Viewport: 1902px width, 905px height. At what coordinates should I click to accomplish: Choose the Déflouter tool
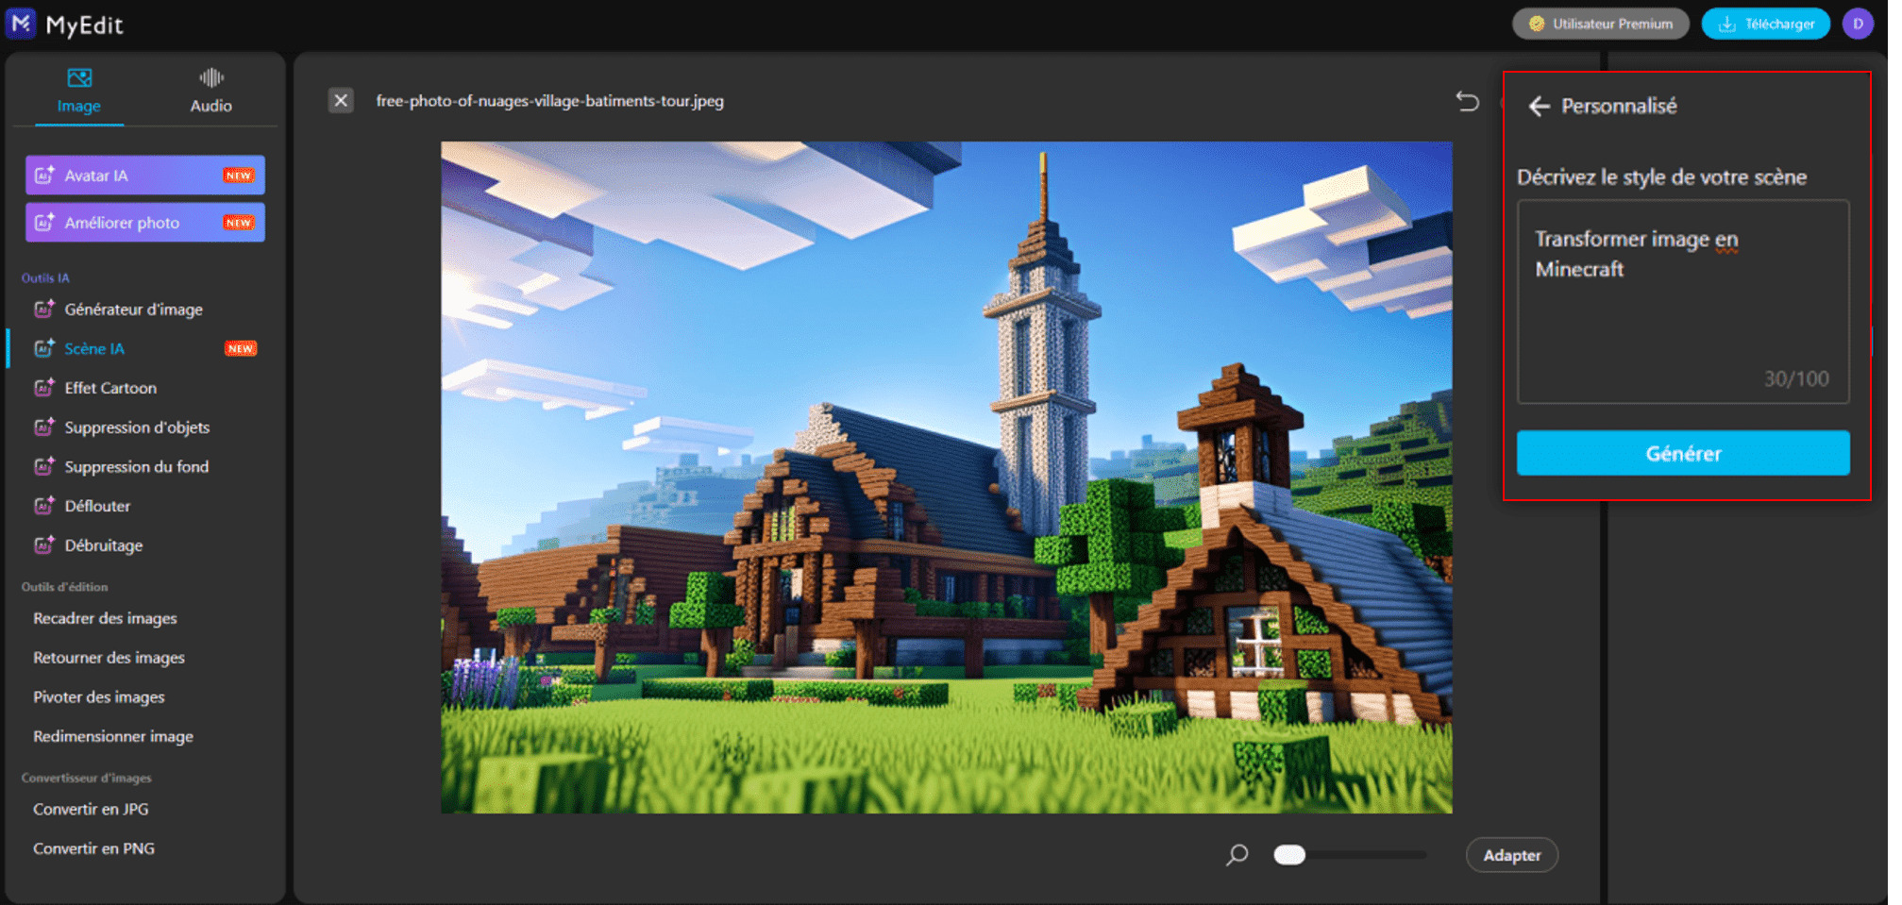[97, 506]
